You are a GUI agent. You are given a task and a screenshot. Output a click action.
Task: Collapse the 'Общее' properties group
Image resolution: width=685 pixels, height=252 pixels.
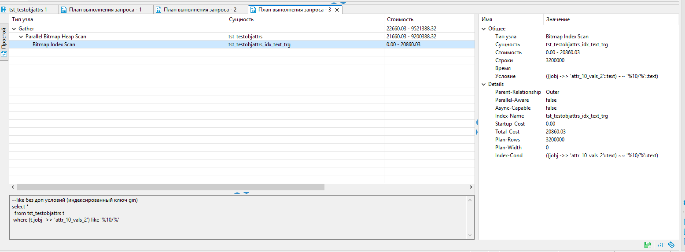point(484,29)
